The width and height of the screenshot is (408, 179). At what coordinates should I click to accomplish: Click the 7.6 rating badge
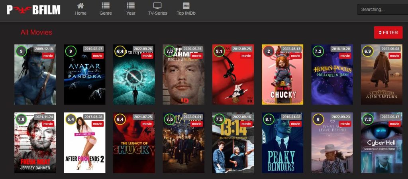(x=21, y=119)
